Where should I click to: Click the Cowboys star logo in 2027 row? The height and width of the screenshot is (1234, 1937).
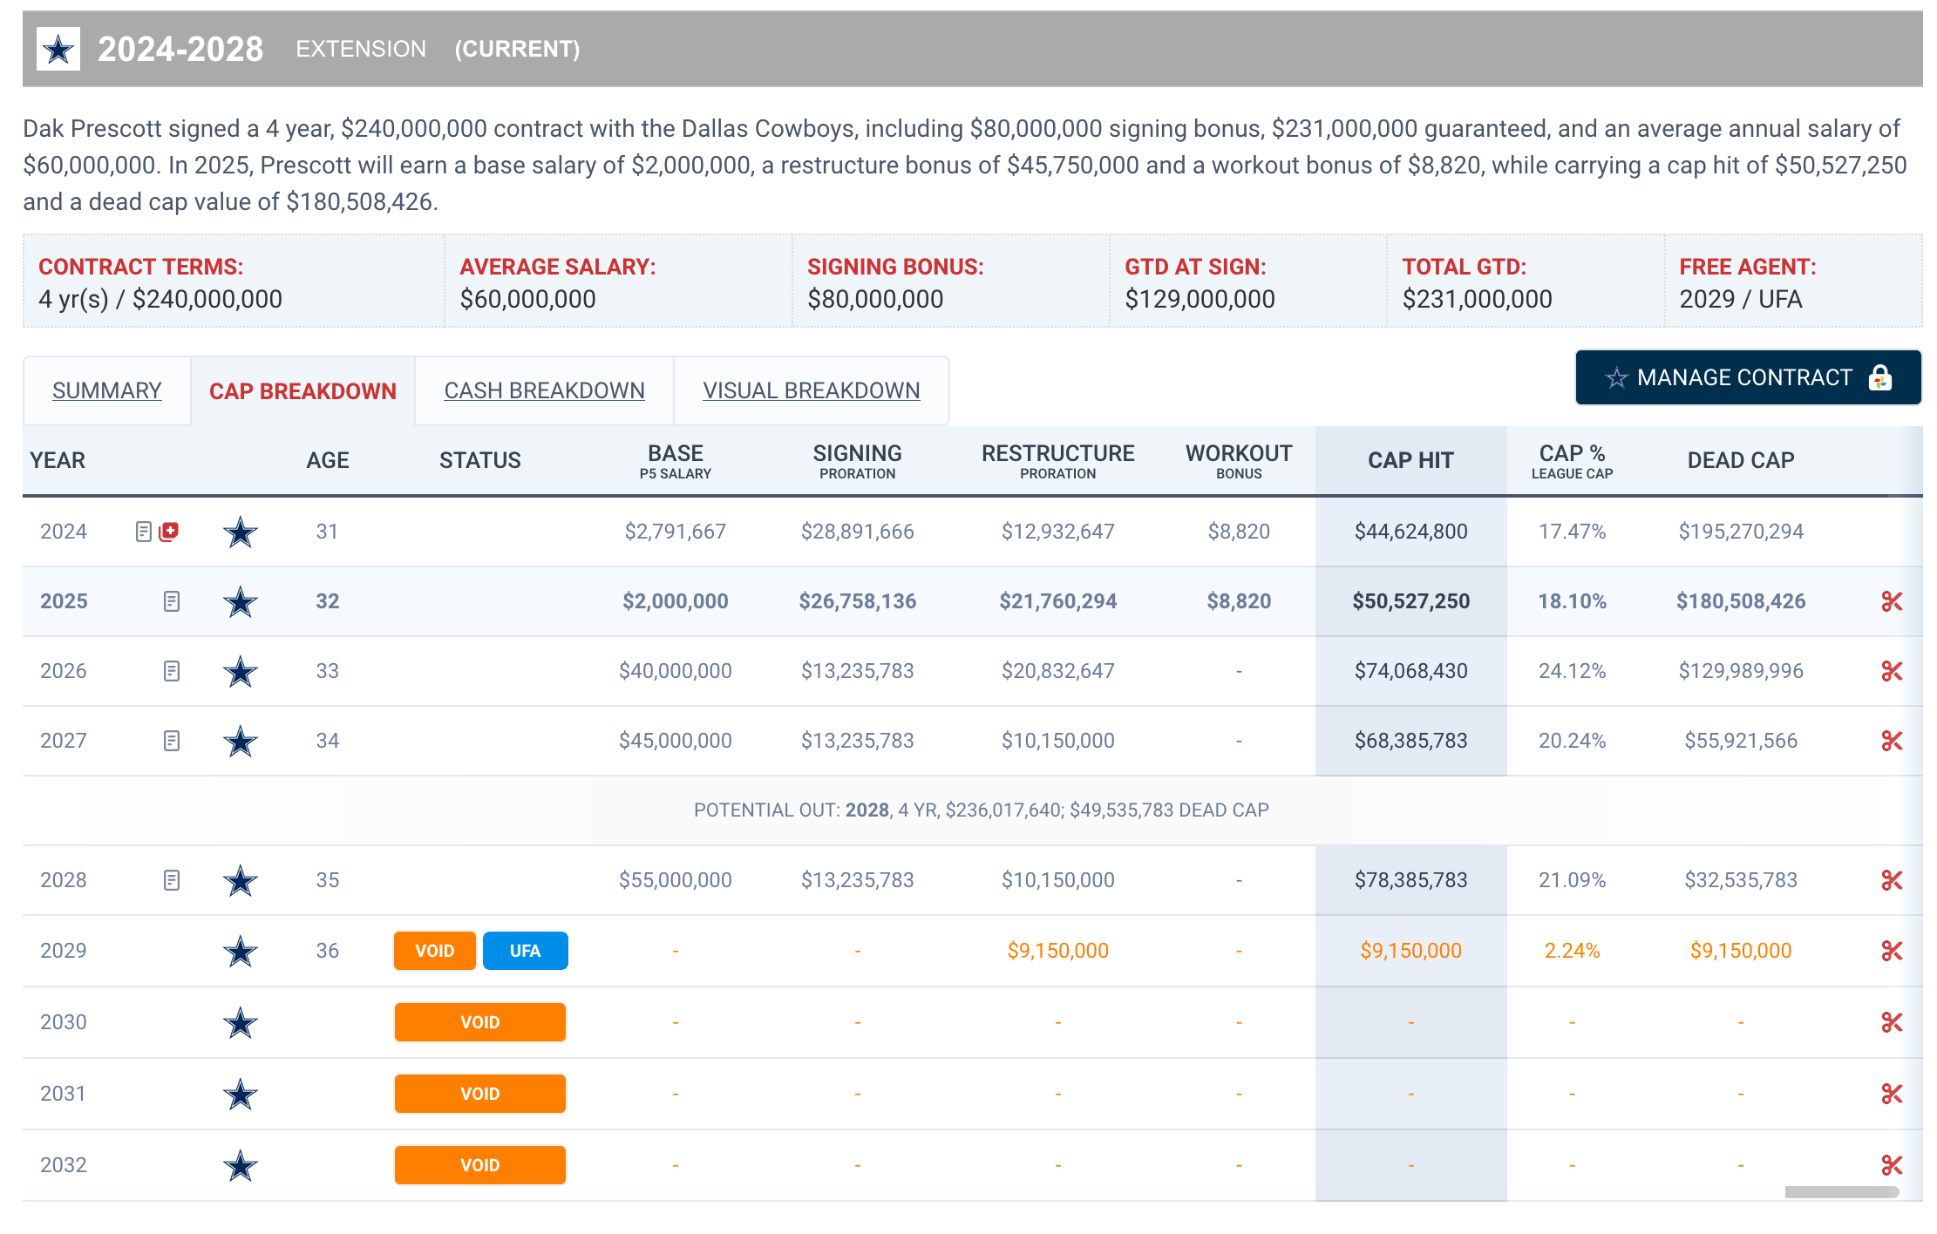240,742
